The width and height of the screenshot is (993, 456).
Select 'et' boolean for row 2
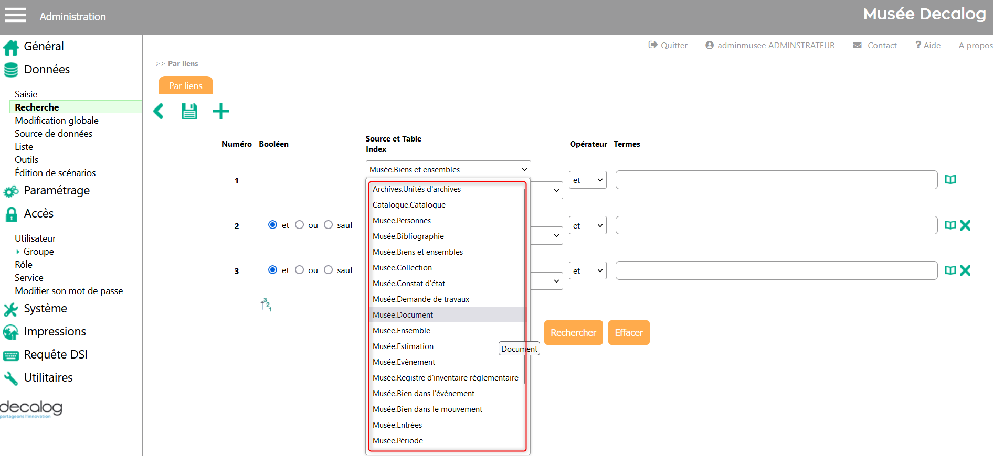pos(272,225)
